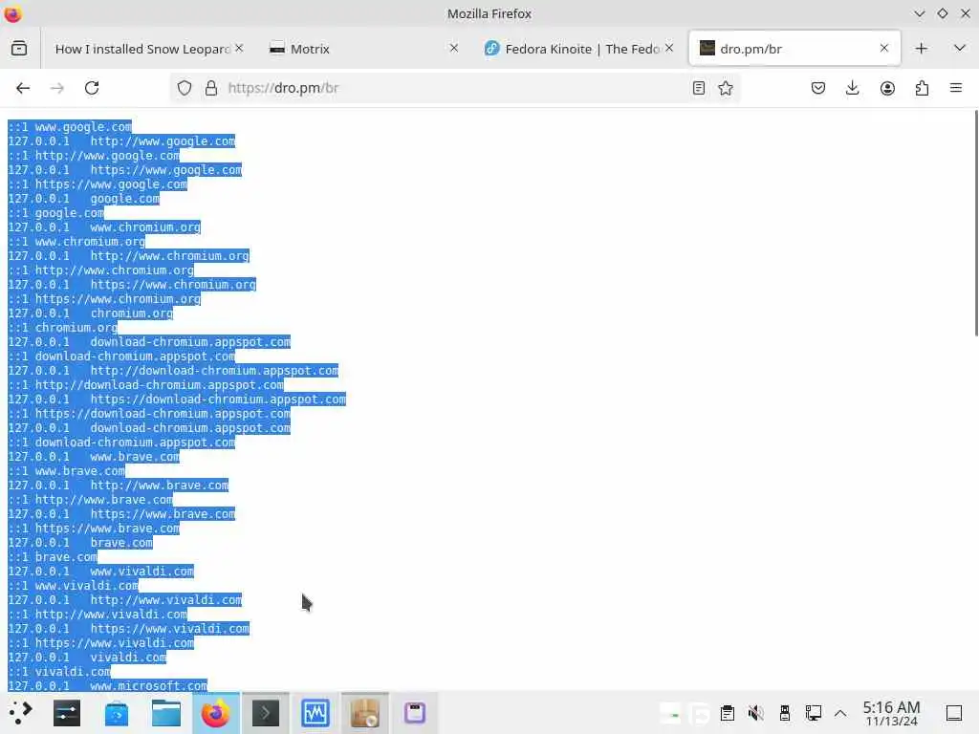The width and height of the screenshot is (979, 734).
Task: Click text '127.0.0.1 vivaldi.com'
Action: tap(87, 658)
